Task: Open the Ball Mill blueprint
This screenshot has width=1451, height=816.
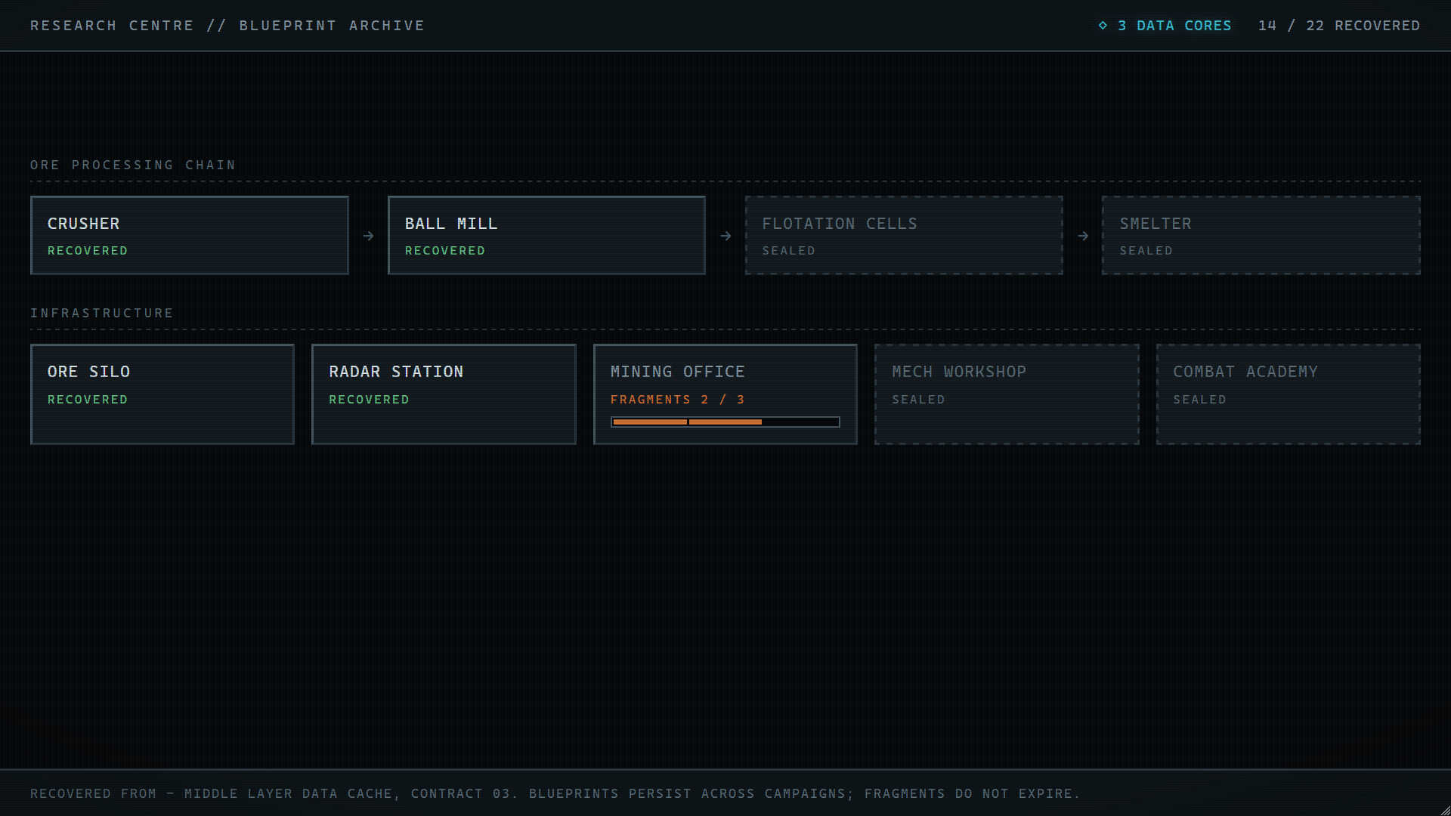Action: (546, 235)
